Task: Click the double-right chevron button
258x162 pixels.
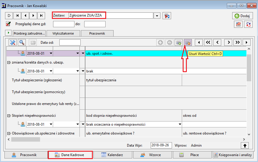Action: pyautogui.click(x=238, y=43)
